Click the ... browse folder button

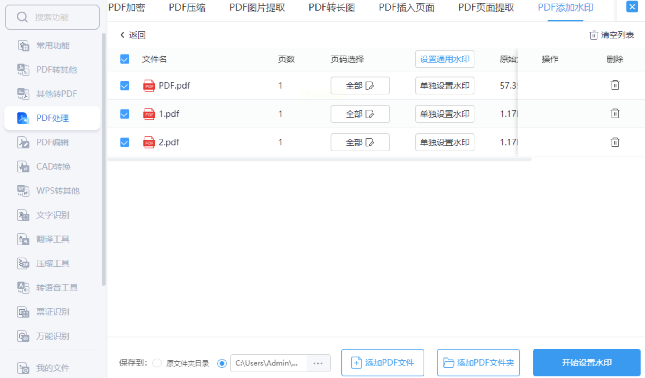(318, 363)
